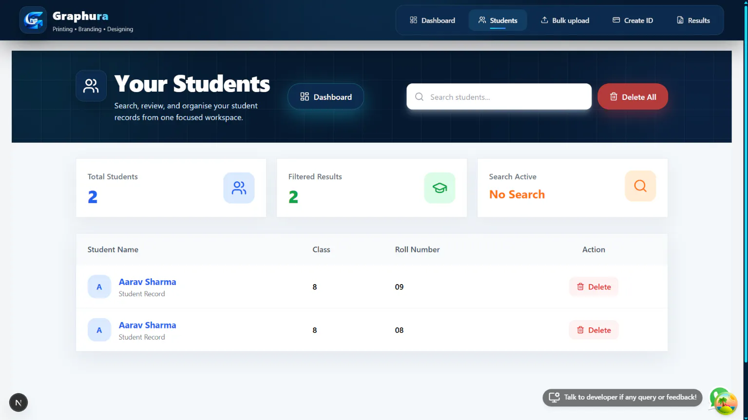
Task: Click Talk to developer feedback button
Action: [x=622, y=397]
